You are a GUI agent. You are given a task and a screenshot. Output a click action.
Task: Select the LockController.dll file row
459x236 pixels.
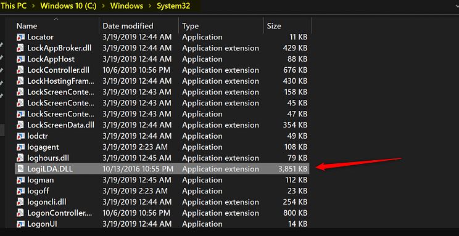pos(162,70)
